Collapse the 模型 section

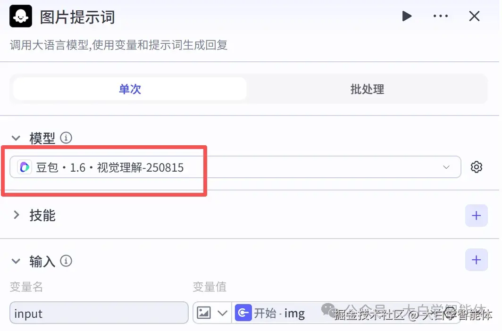[x=16, y=138]
